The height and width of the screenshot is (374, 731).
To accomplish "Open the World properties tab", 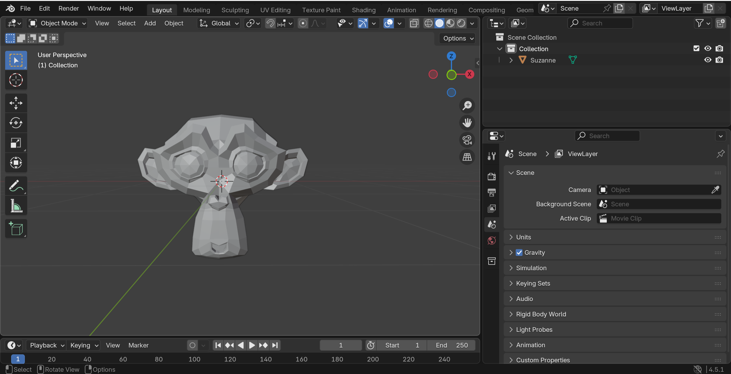I will tap(492, 240).
